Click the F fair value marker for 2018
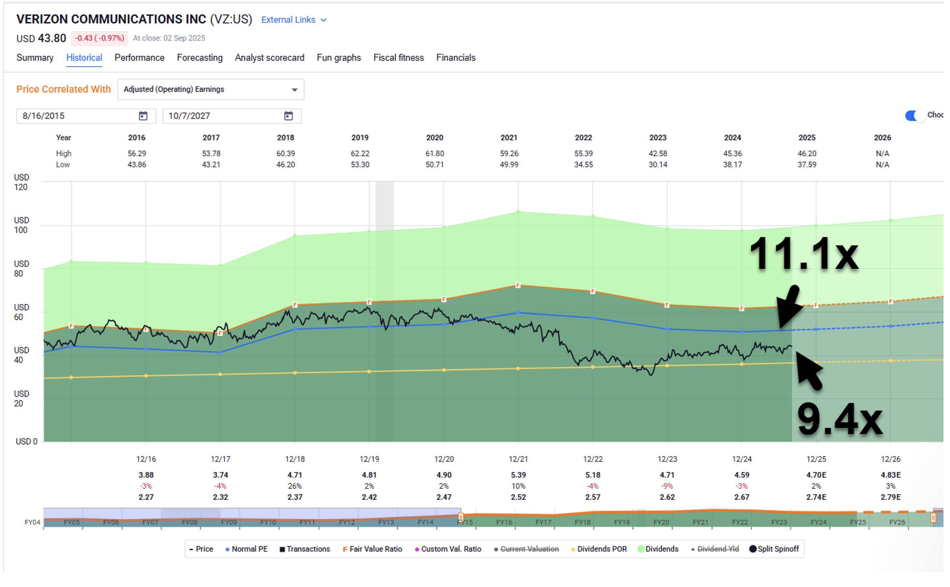Image resolution: width=950 pixels, height=587 pixels. coord(295,305)
